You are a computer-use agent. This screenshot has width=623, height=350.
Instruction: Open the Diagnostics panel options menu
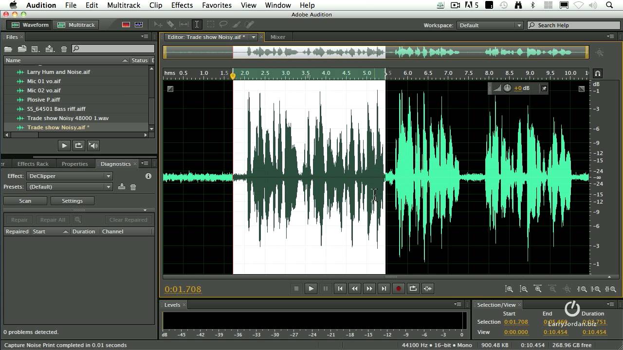point(145,164)
